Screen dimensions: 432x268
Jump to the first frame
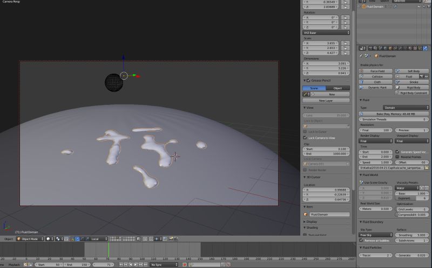(x=120, y=265)
